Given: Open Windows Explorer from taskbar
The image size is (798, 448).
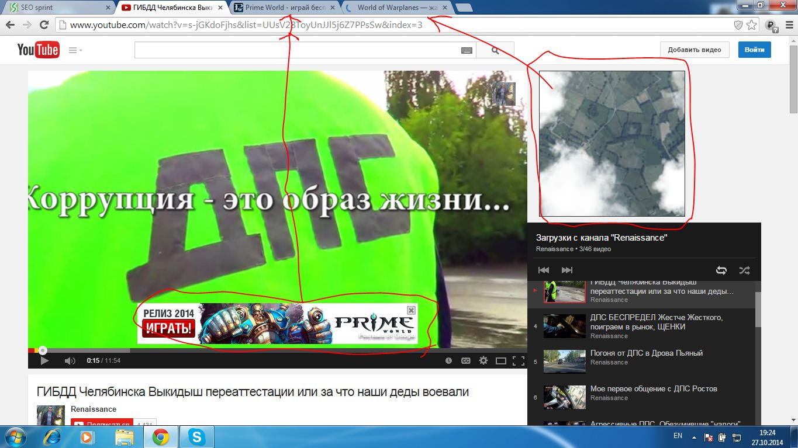Looking at the screenshot, I should 124,437.
